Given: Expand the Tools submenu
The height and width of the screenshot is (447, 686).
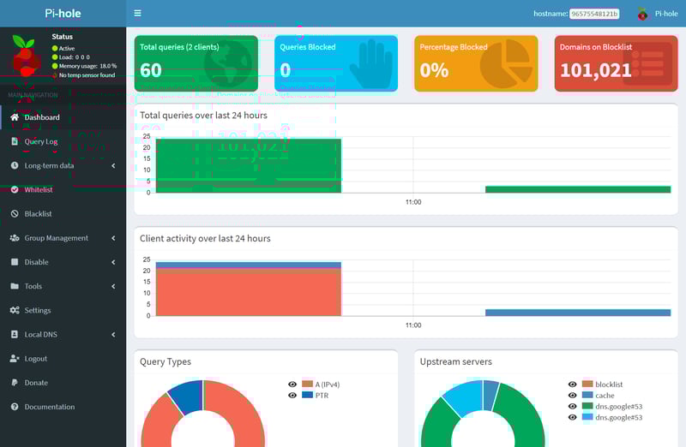Looking at the screenshot, I should pos(113,286).
